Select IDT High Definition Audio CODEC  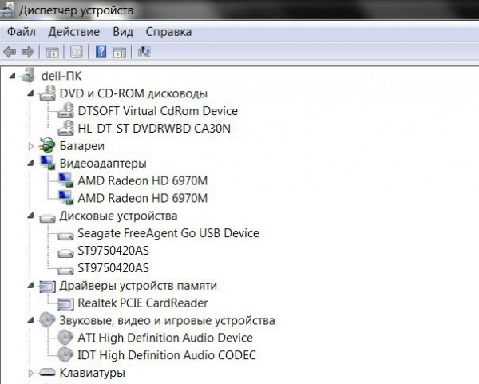point(167,355)
